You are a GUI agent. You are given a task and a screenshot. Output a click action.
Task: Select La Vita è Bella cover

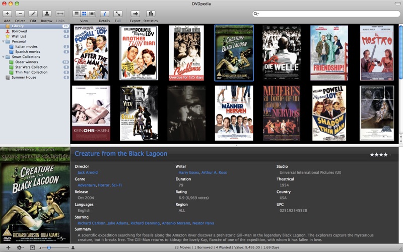pyautogui.click(x=139, y=113)
